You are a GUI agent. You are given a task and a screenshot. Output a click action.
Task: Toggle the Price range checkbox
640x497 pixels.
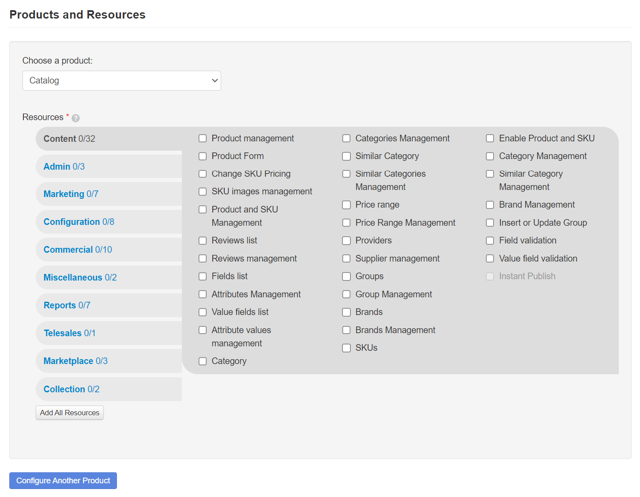click(x=346, y=205)
